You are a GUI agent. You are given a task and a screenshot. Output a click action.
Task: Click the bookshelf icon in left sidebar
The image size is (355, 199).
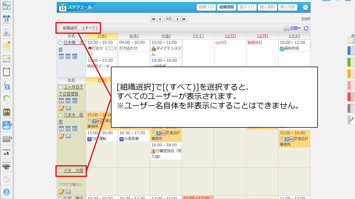point(6,112)
